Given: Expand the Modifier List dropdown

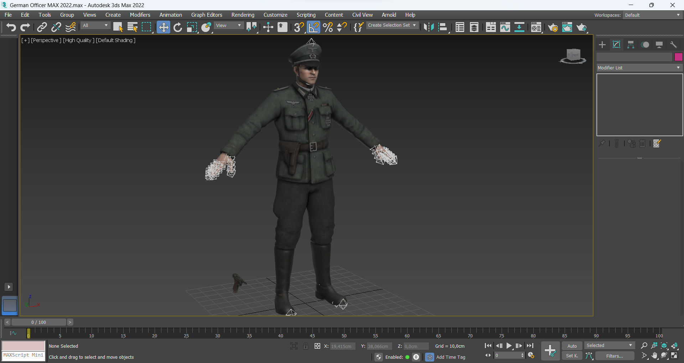Looking at the screenshot, I should (639, 68).
